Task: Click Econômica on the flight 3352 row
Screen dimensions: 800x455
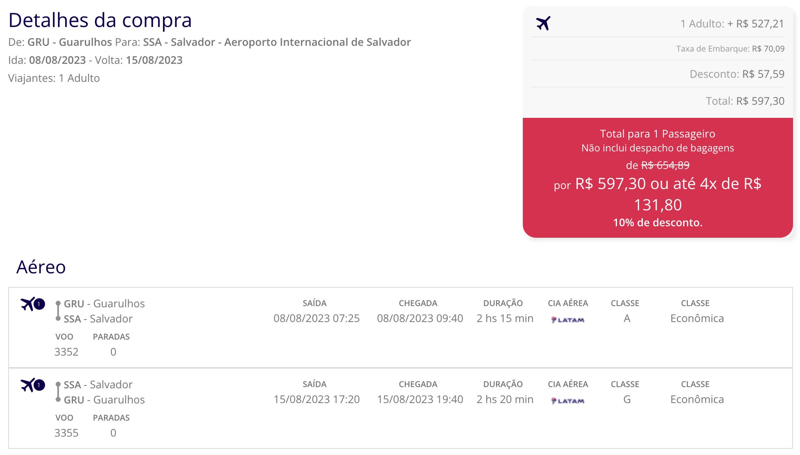Action: pos(697,318)
